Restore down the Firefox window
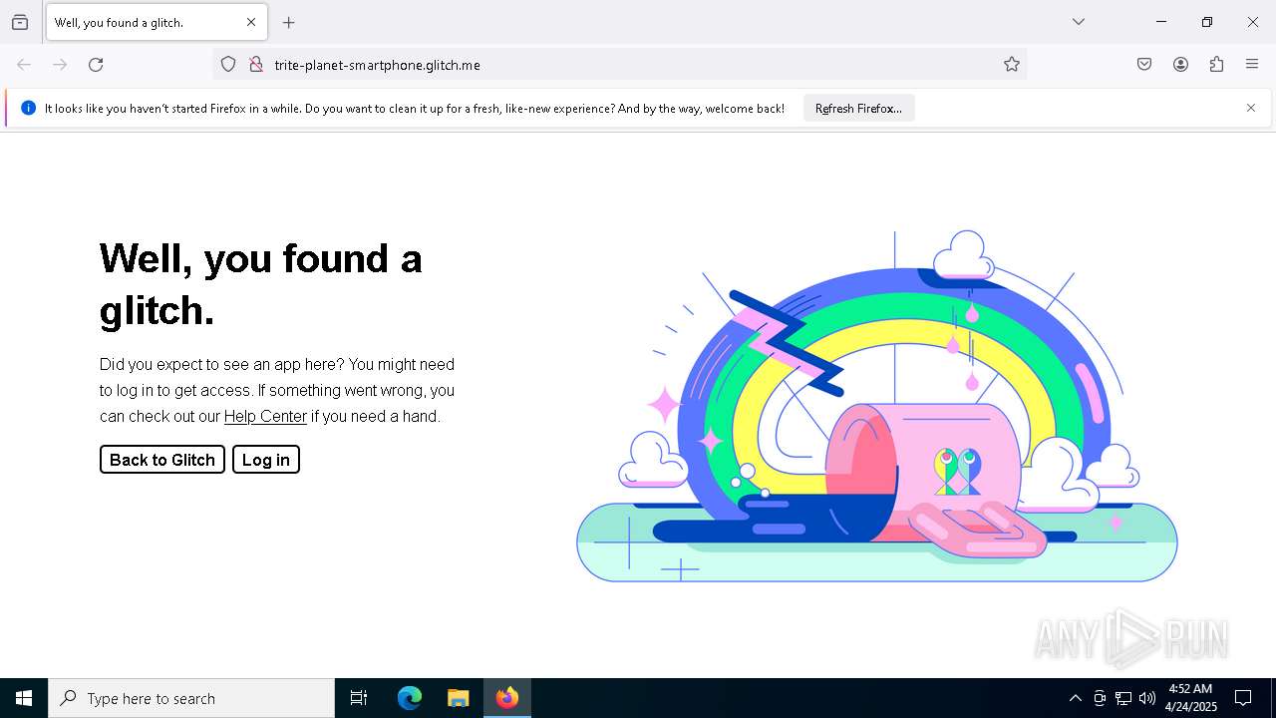Image resolution: width=1276 pixels, height=718 pixels. click(x=1207, y=22)
